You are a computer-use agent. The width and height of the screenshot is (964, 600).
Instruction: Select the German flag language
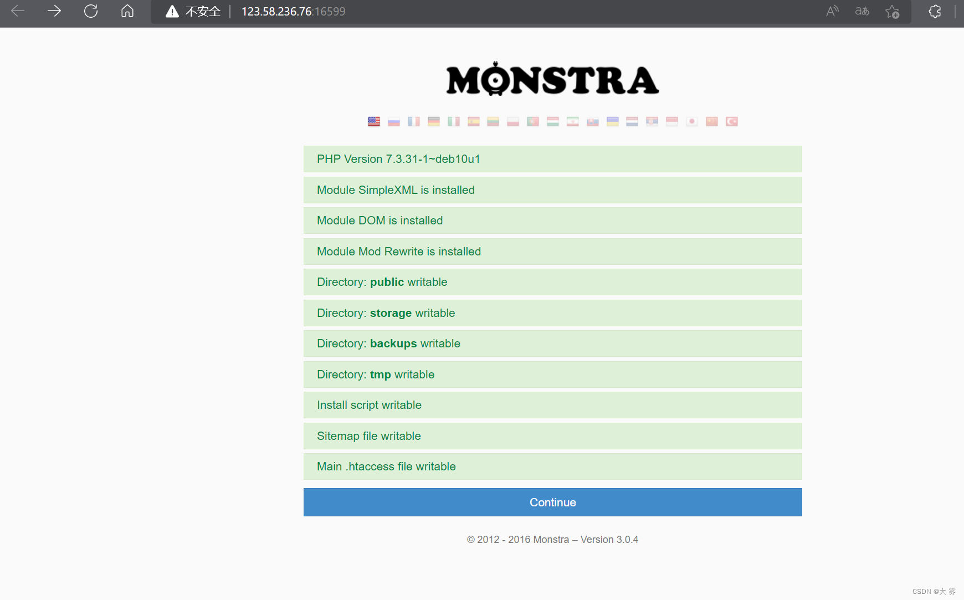(x=434, y=121)
